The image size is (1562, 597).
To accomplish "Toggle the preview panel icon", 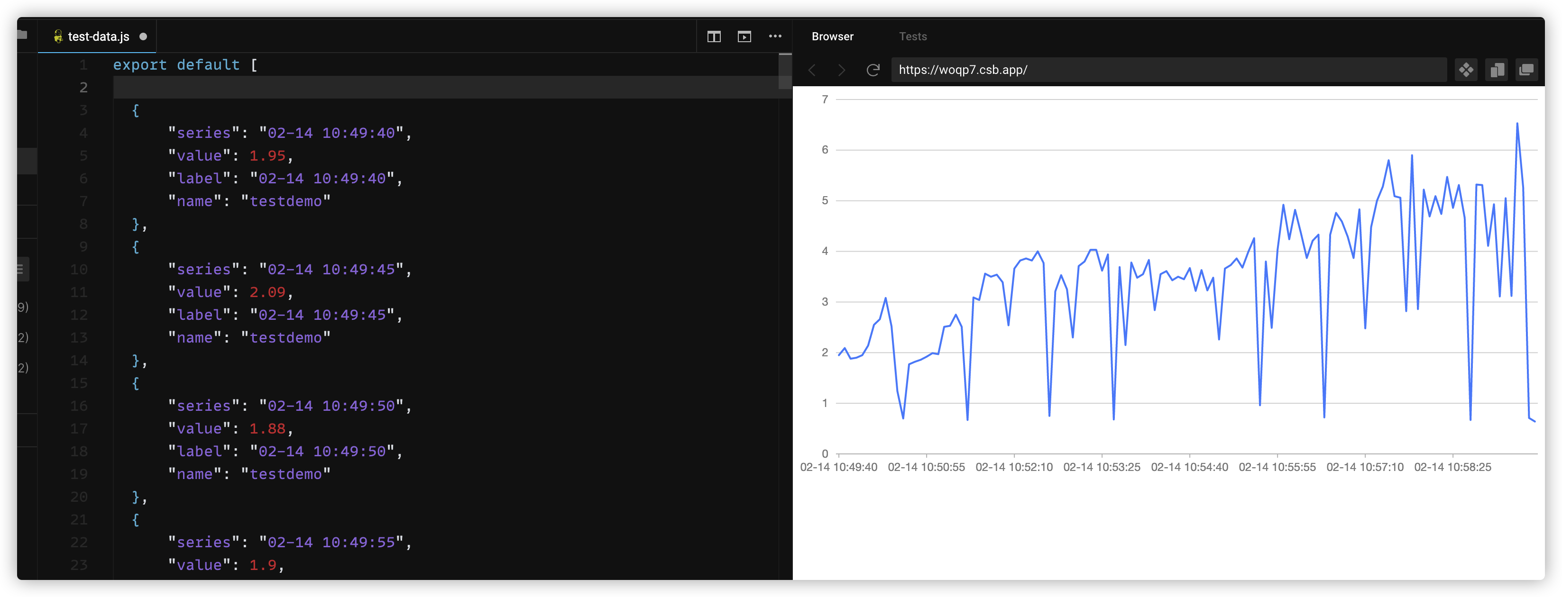I will pos(744,37).
